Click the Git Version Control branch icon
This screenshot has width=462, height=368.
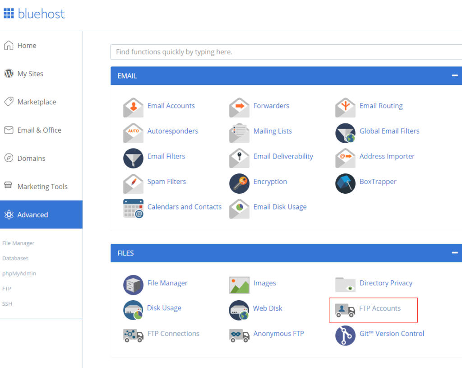[345, 335]
